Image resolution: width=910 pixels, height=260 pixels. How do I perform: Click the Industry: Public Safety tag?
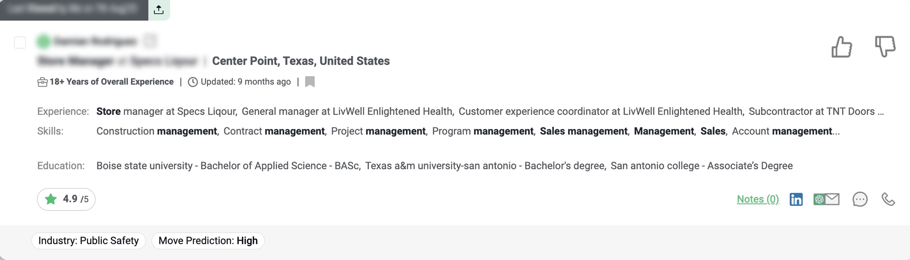tap(89, 241)
